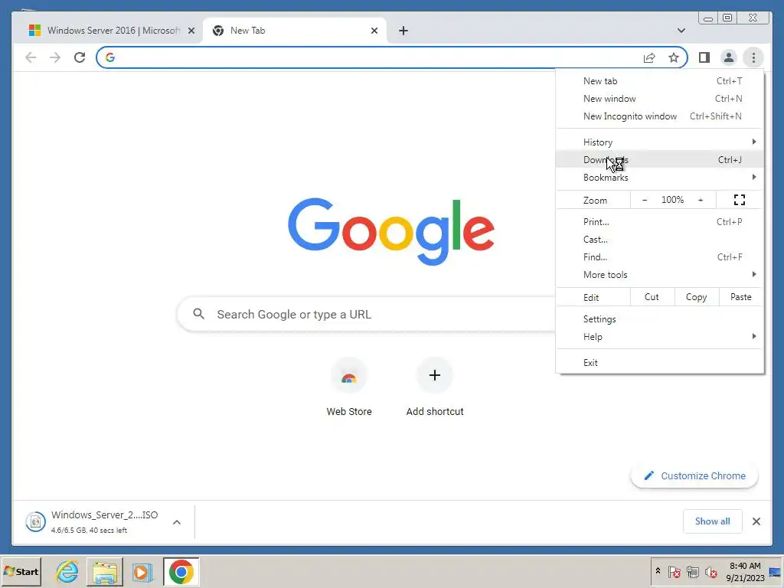The width and height of the screenshot is (784, 588).
Task: Click the browser forward arrow
Action: [55, 57]
